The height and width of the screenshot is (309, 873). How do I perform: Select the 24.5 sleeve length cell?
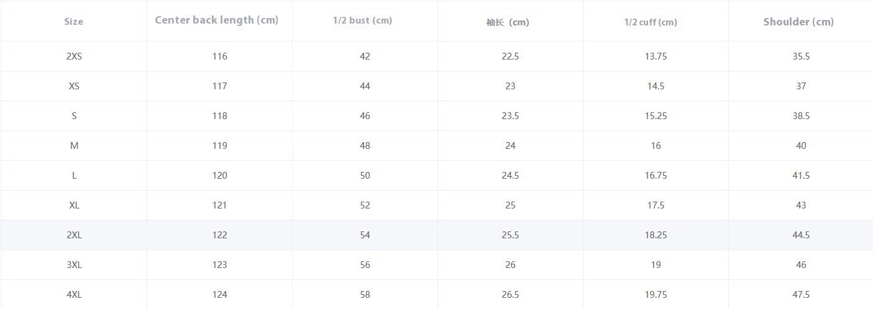click(510, 176)
